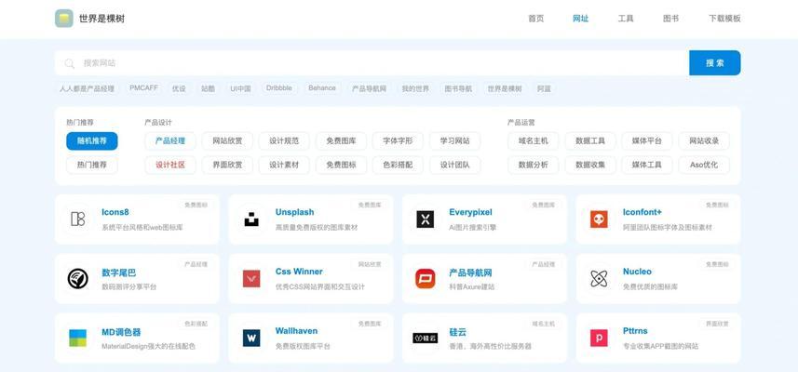The height and width of the screenshot is (372, 798).
Task: Click the search magnifier icon
Action: coord(70,63)
